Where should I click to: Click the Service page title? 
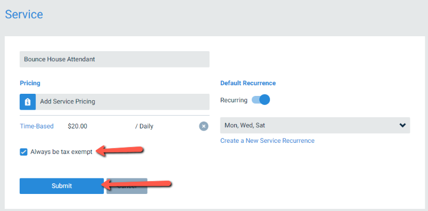24,14
